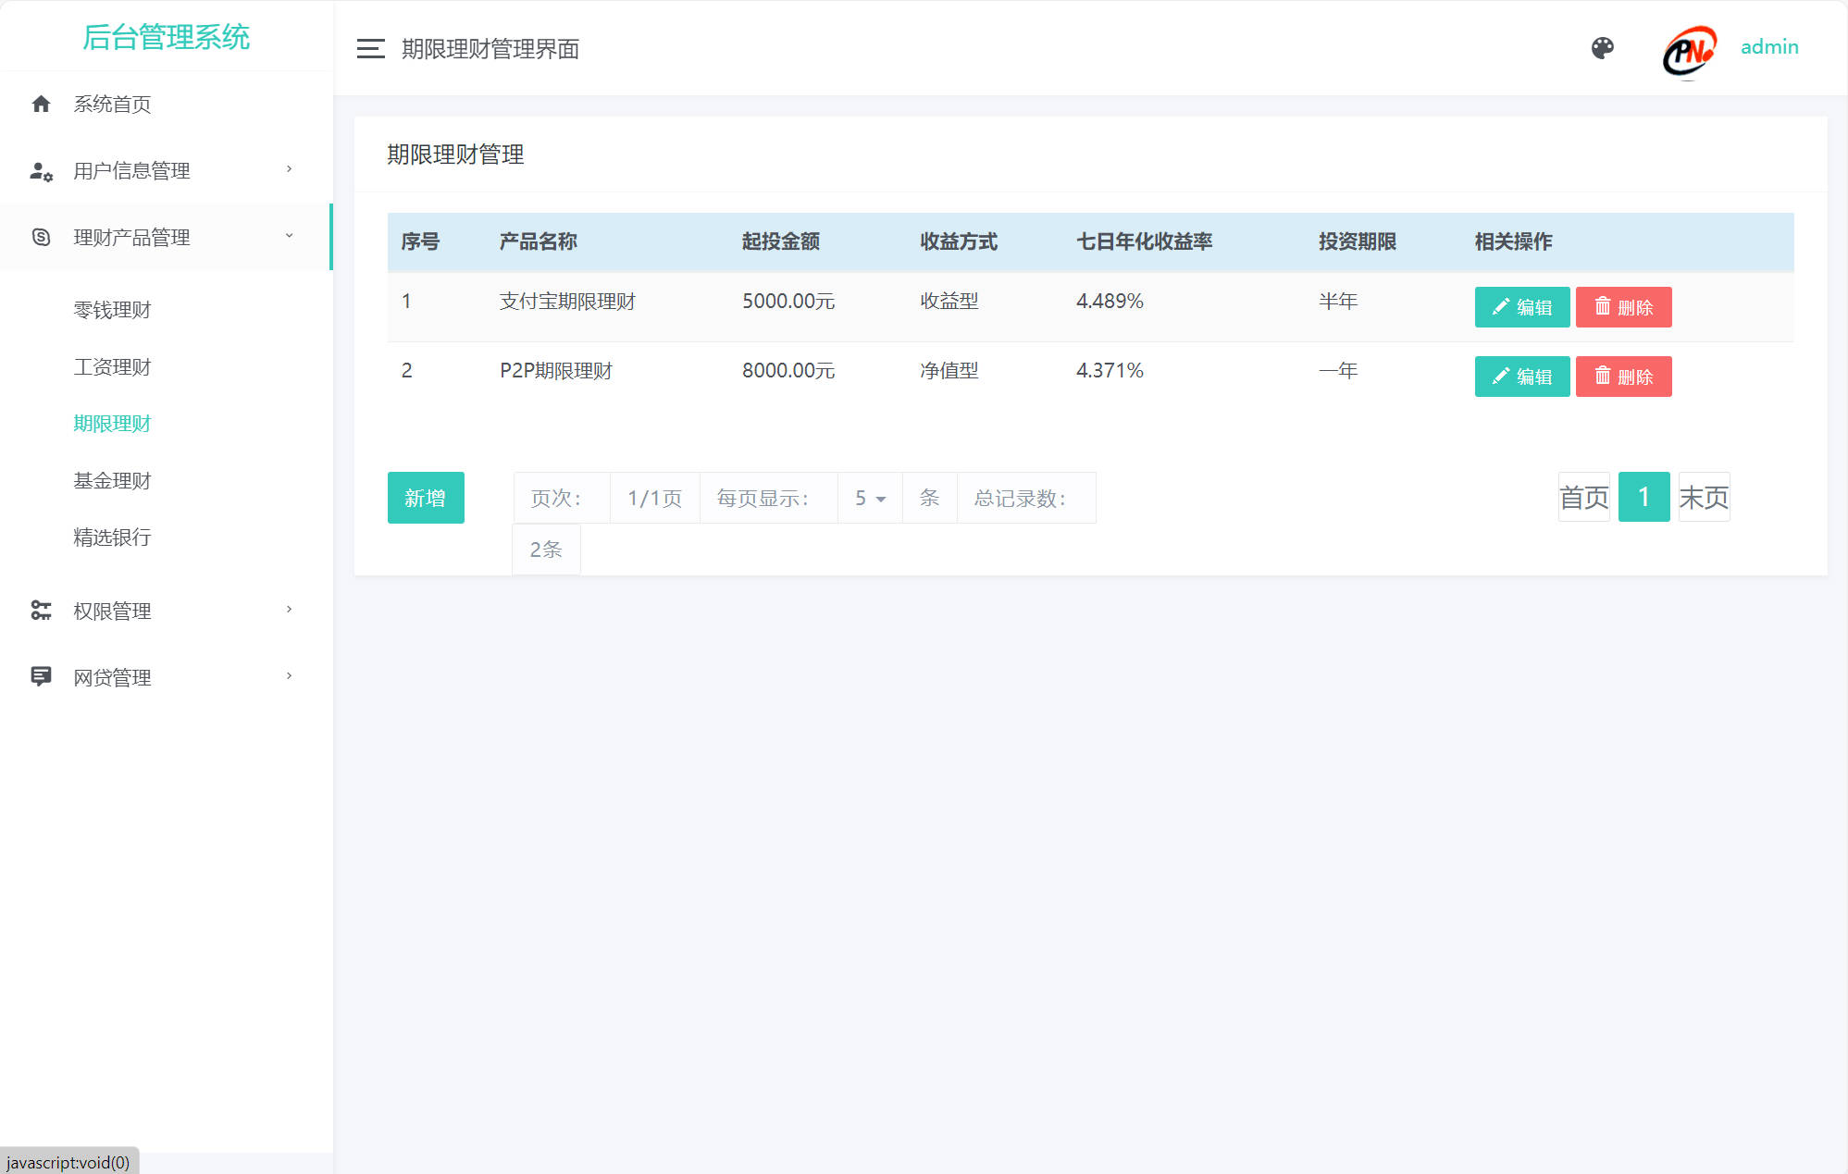Click the admin avatar logo image

point(1686,51)
